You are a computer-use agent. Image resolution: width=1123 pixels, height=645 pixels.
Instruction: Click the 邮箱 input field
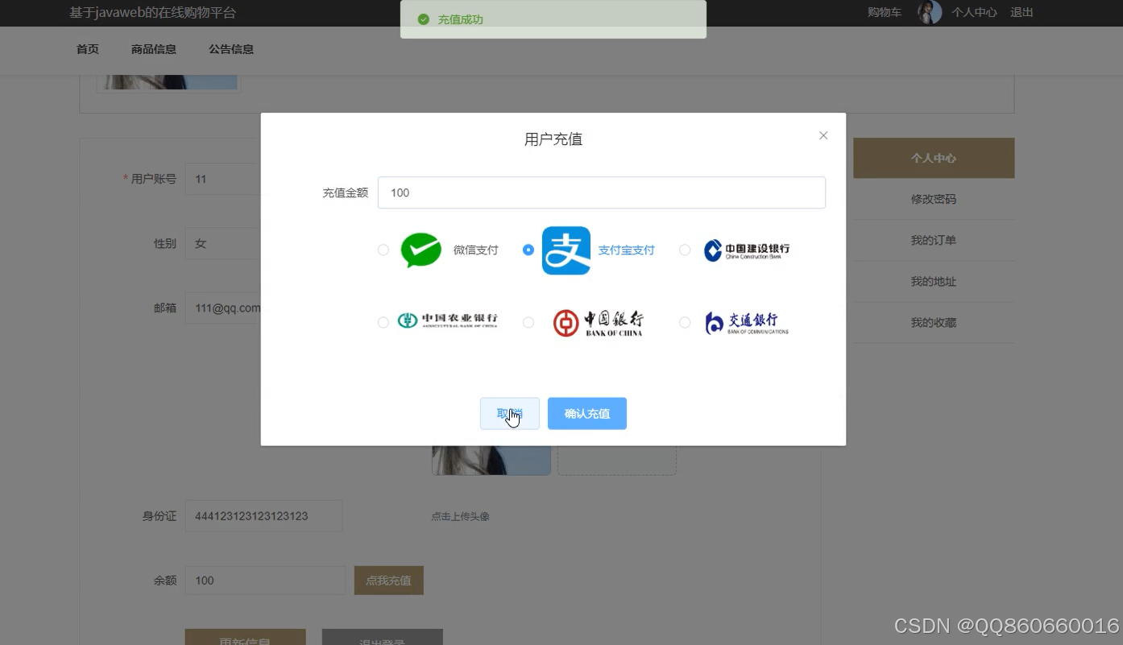(x=223, y=308)
